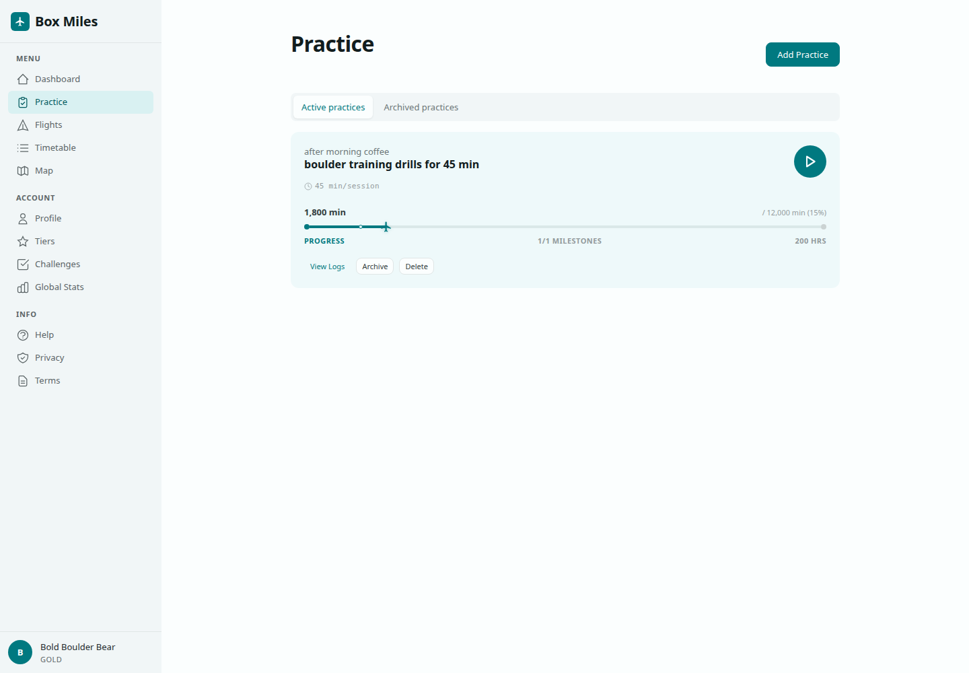Image resolution: width=969 pixels, height=673 pixels.
Task: Open Profile menu item
Action: [81, 219]
